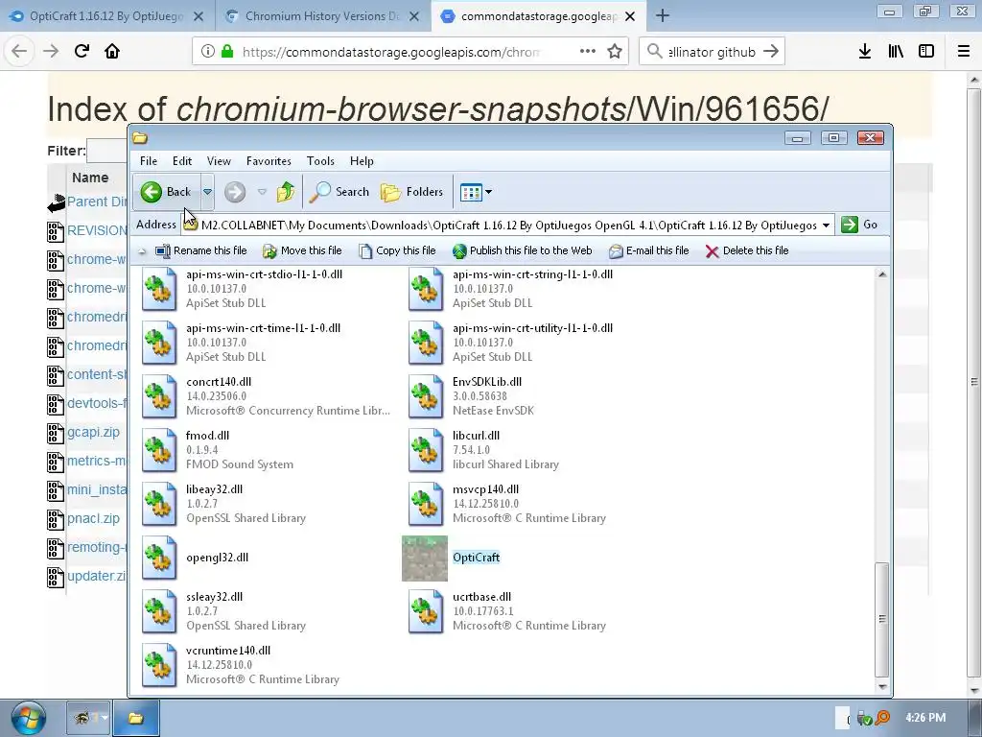Go to the browser home page
982x737 pixels.
(x=112, y=52)
